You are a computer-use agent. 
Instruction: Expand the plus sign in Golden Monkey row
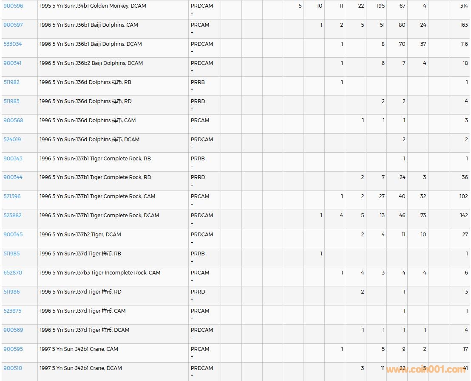pyautogui.click(x=192, y=14)
